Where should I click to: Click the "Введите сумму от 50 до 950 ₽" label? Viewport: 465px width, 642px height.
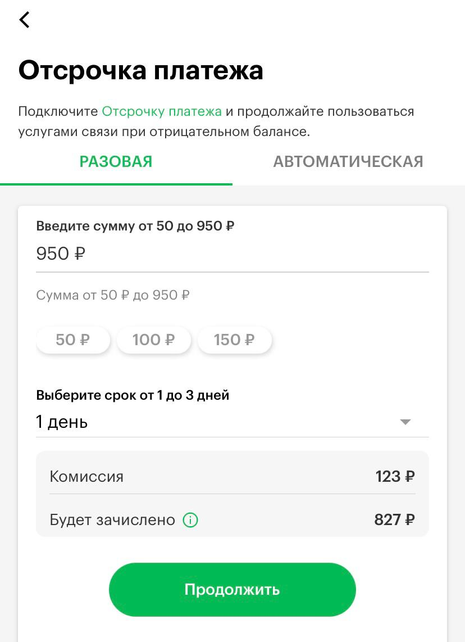(135, 226)
